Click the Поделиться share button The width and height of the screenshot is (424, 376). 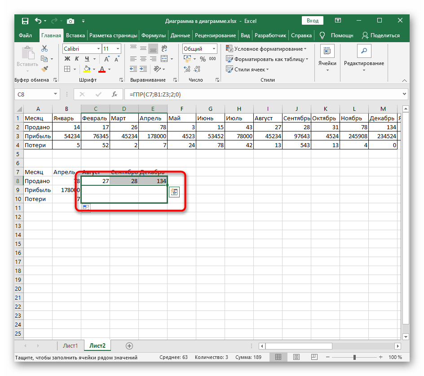coord(381,35)
